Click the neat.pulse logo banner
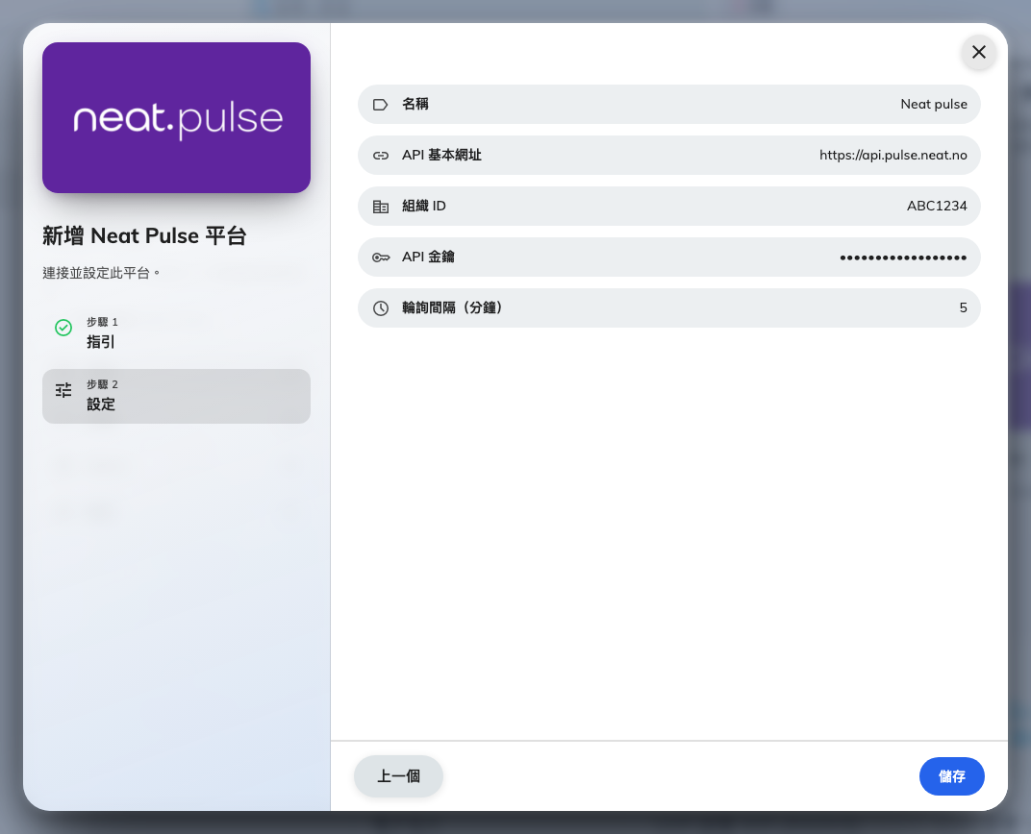 tap(176, 117)
